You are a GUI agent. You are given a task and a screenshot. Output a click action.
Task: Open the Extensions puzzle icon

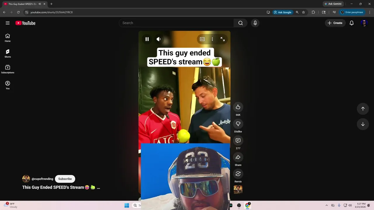tap(313, 12)
